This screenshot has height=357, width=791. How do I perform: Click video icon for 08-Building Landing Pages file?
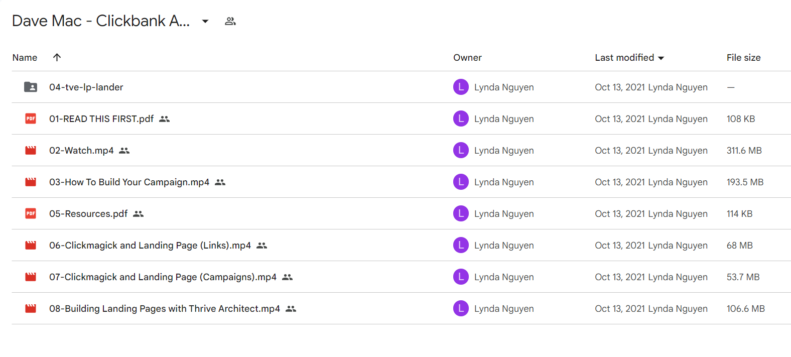[31, 308]
